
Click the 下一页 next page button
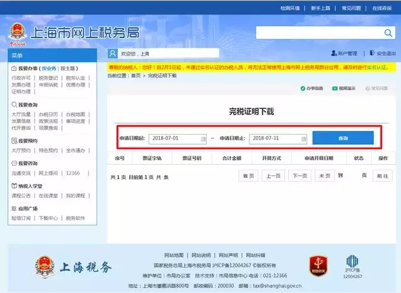(299, 176)
